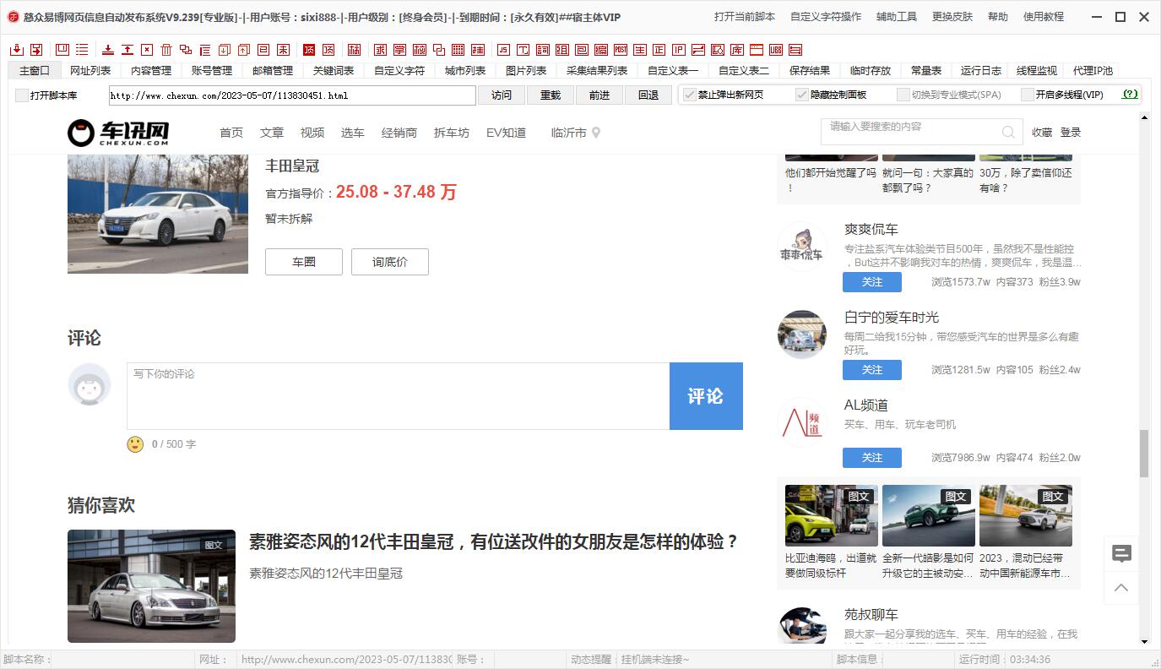Switch to the 运行日志 tab
The height and width of the screenshot is (669, 1161).
pos(981,71)
